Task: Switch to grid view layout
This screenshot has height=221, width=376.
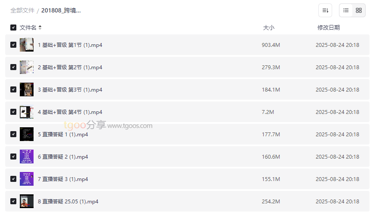Action: tap(359, 10)
